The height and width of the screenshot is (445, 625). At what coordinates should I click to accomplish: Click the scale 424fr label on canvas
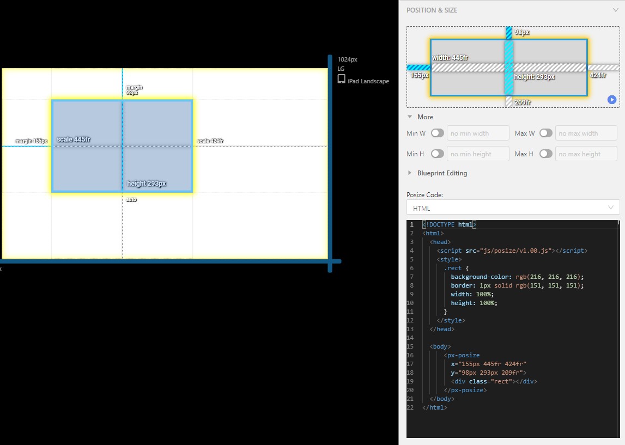pyautogui.click(x=210, y=141)
